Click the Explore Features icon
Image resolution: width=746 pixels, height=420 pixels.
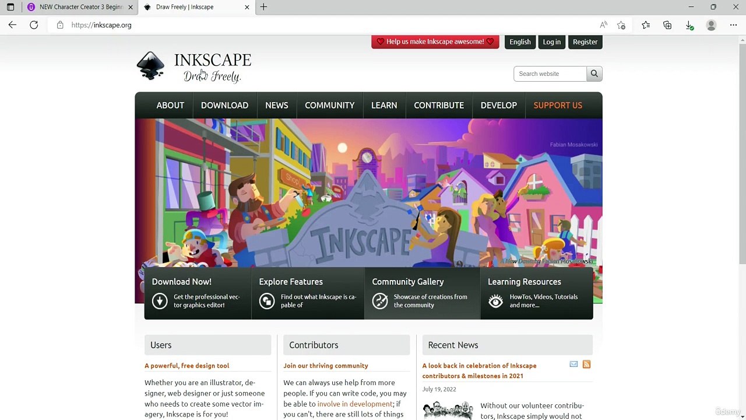point(267,301)
